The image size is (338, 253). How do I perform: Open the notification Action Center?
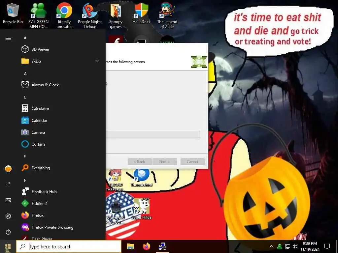(327, 246)
